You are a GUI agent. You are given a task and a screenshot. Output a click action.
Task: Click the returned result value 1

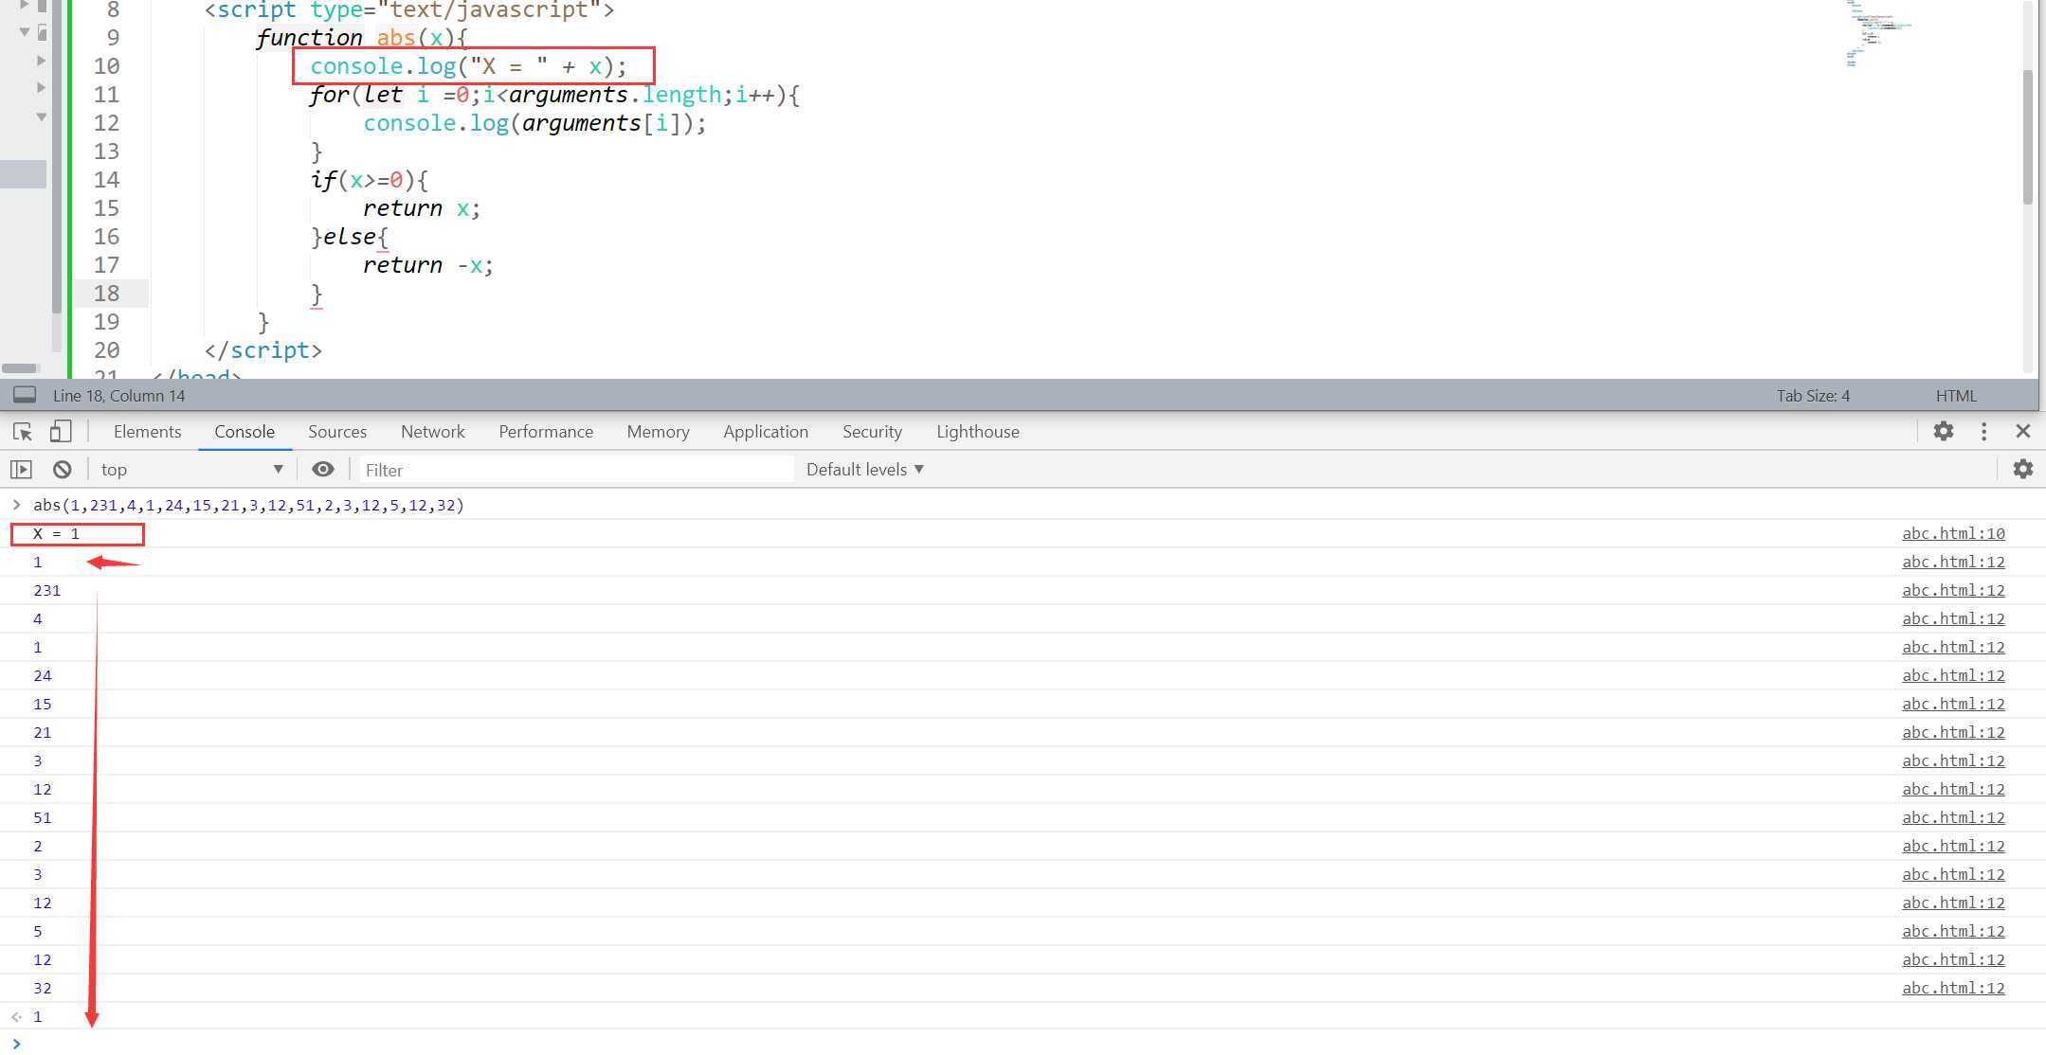(x=38, y=1017)
